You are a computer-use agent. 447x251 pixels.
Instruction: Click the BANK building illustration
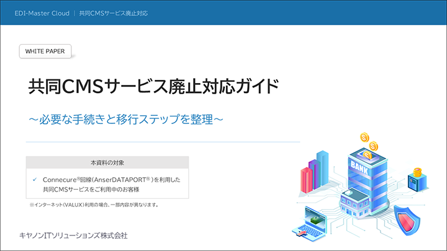[x=364, y=185]
